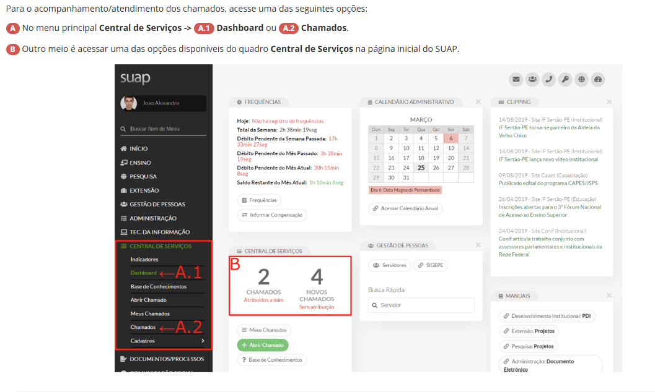Open Dashboard in the sidebar menu
The width and height of the screenshot is (655, 392).
(144, 273)
